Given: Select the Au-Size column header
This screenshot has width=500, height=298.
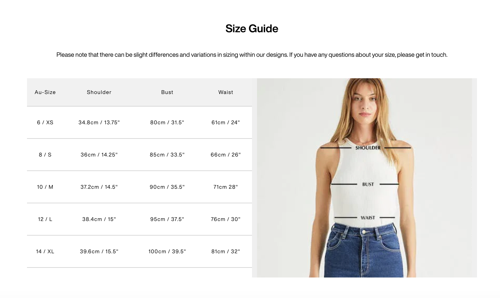Looking at the screenshot, I should (x=45, y=92).
